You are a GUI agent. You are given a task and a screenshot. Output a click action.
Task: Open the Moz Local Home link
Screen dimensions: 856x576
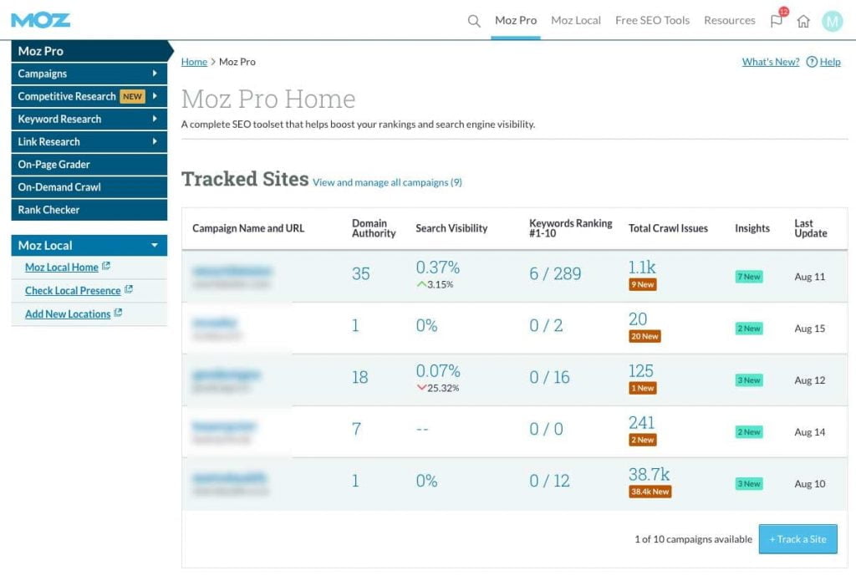(x=62, y=267)
